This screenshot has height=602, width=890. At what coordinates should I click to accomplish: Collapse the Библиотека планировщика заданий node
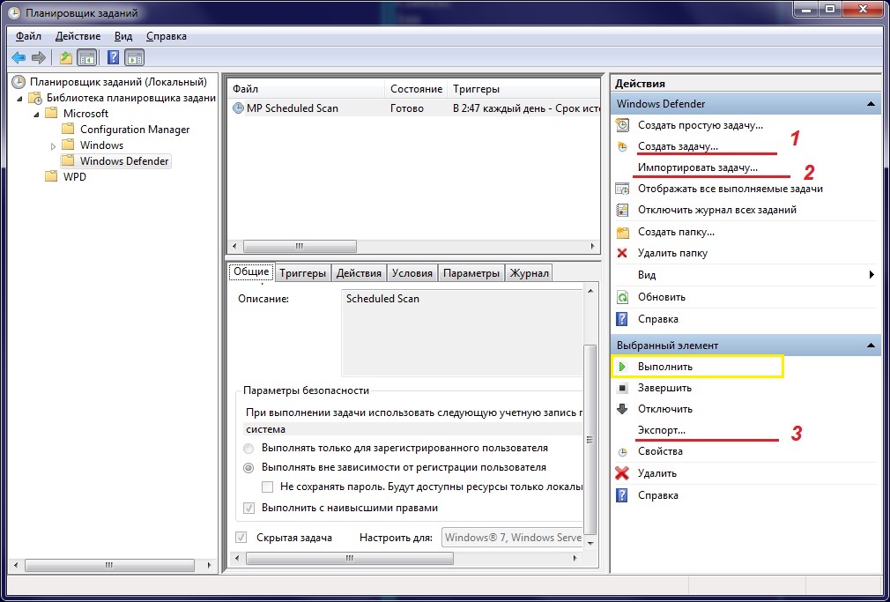(x=20, y=98)
